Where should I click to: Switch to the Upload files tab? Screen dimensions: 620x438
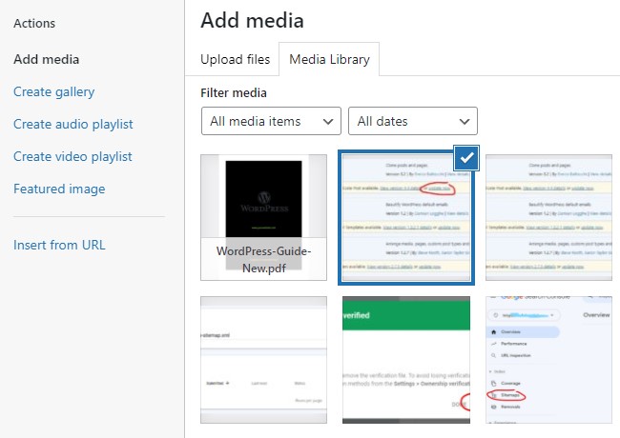point(235,59)
